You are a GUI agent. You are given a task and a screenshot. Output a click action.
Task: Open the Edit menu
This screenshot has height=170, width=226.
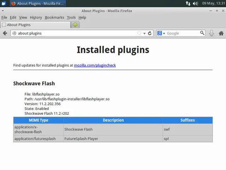pyautogui.click(x=13, y=17)
